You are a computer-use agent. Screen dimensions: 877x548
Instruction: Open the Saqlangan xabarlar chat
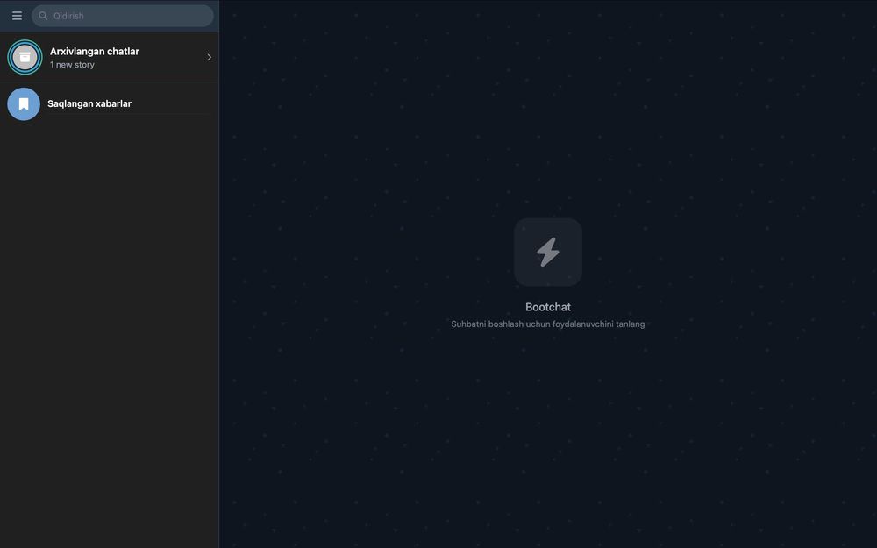tap(110, 104)
